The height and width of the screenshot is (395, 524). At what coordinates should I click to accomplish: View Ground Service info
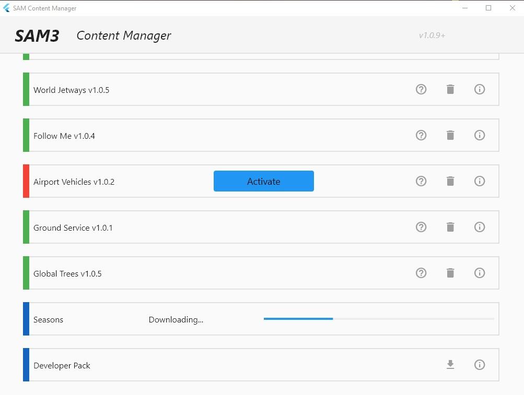pos(480,227)
